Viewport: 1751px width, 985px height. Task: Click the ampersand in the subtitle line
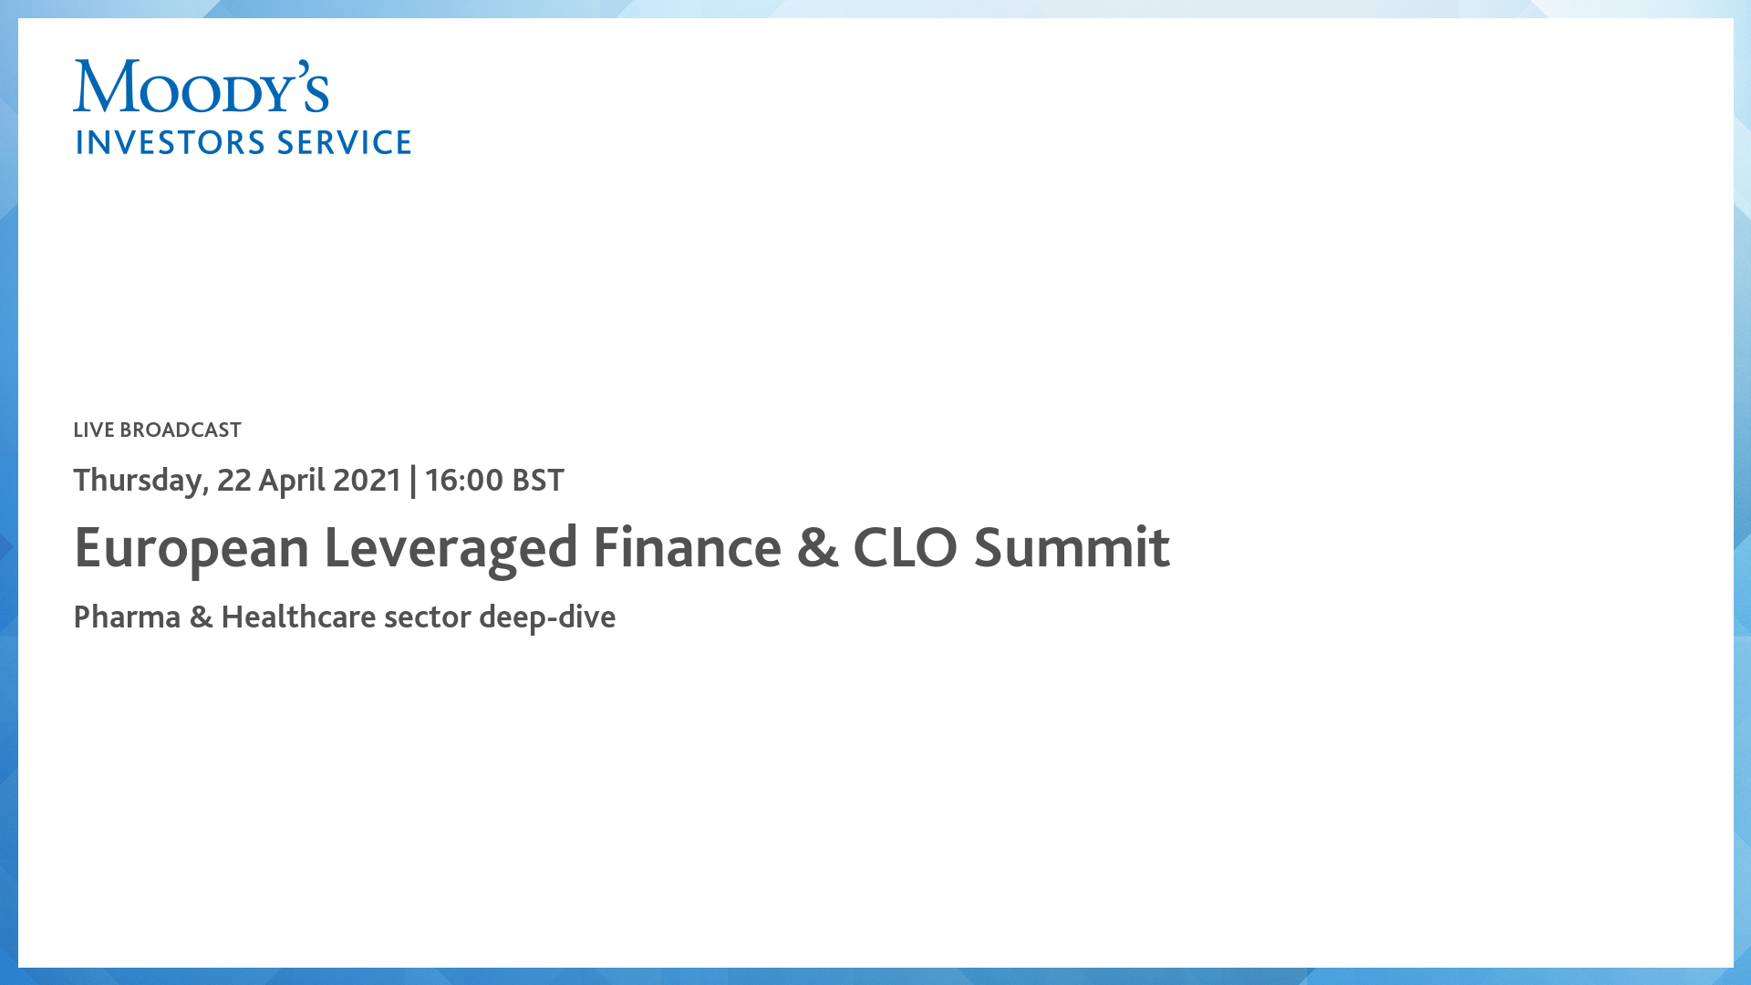tap(201, 617)
